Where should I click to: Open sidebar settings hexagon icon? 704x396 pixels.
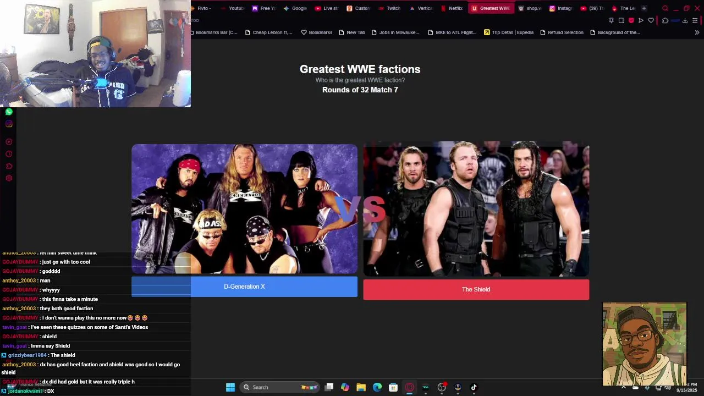point(9,178)
